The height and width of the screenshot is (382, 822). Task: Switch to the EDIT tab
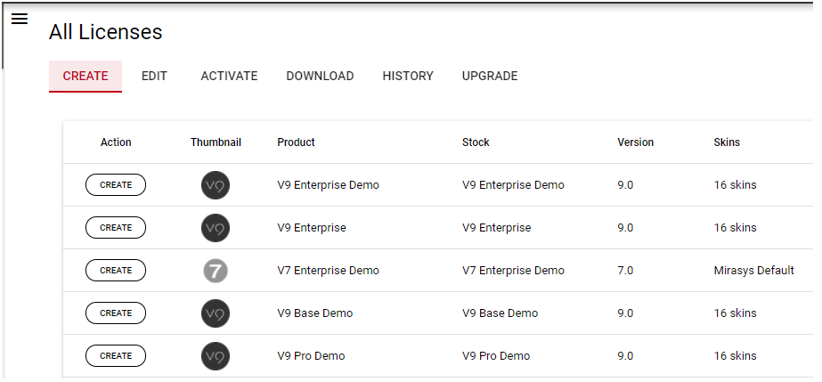(154, 77)
